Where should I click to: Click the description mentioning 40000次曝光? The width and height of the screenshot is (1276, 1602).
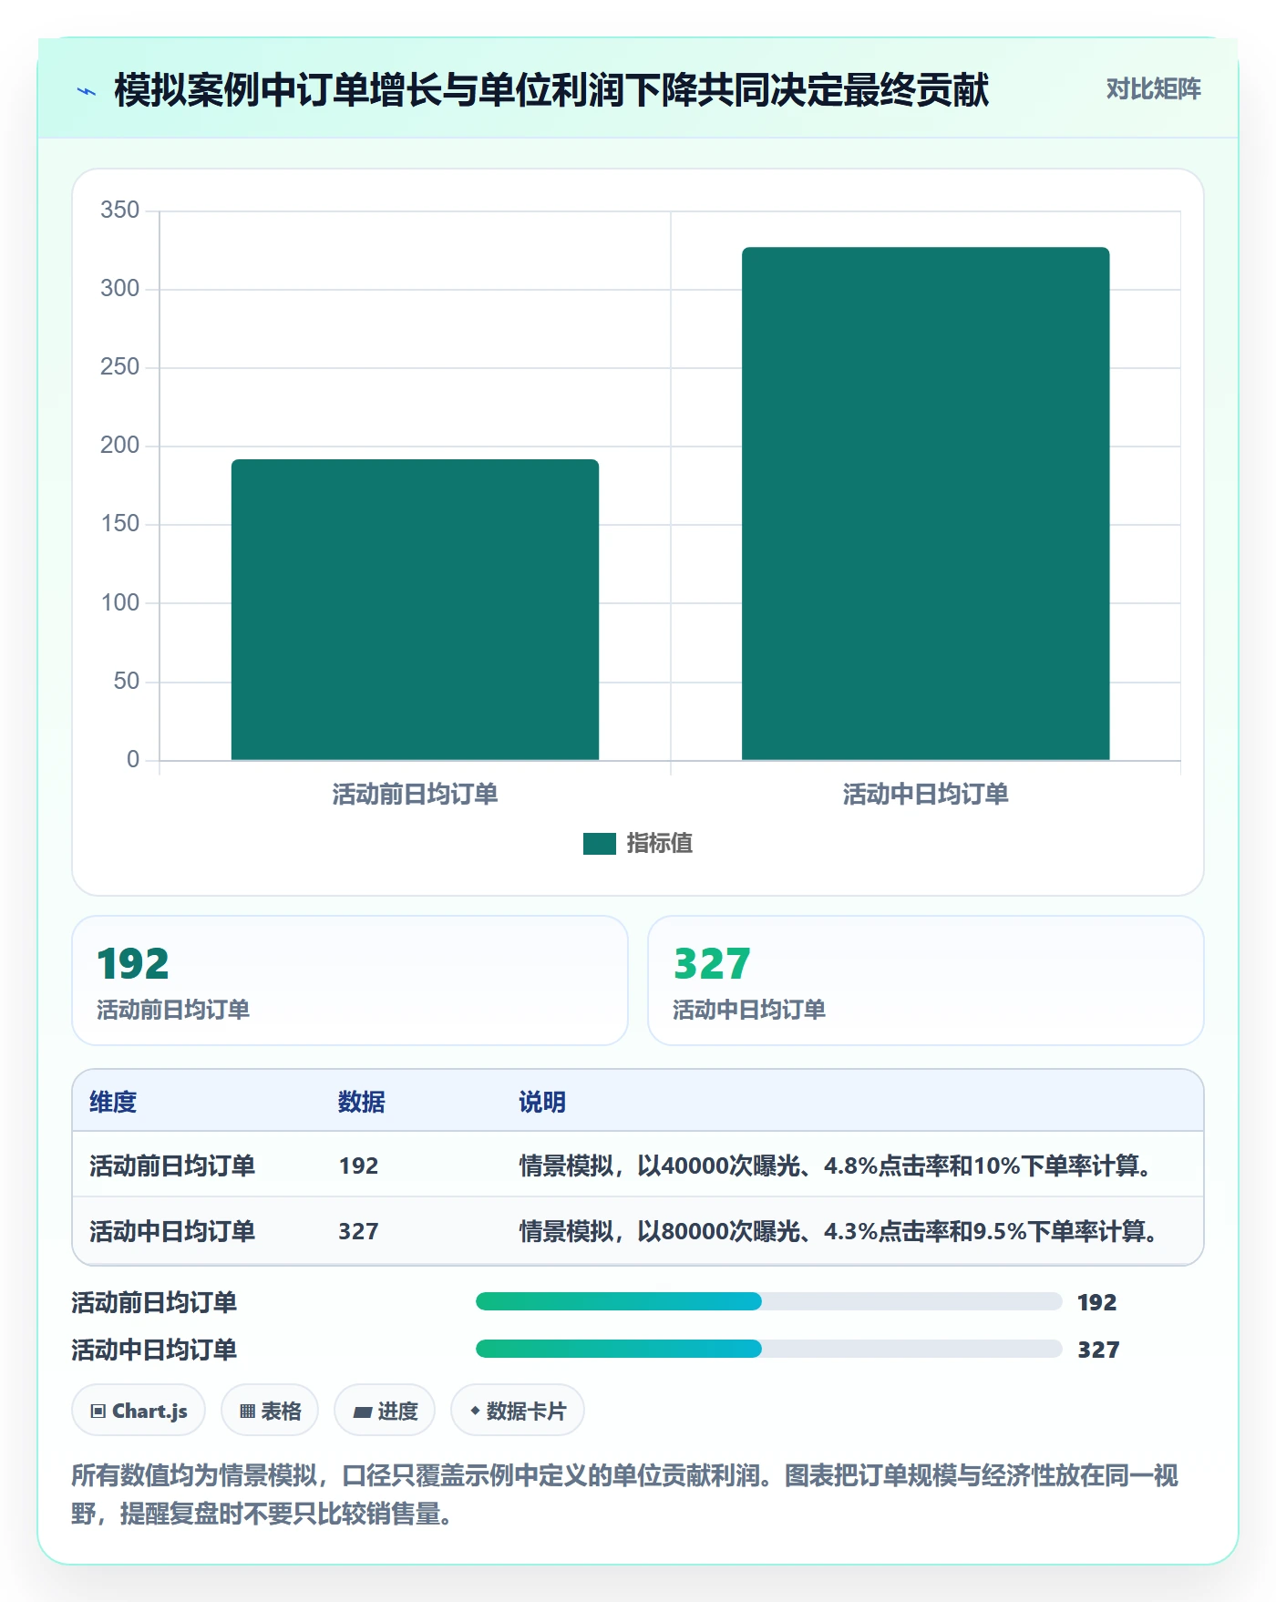(838, 1166)
